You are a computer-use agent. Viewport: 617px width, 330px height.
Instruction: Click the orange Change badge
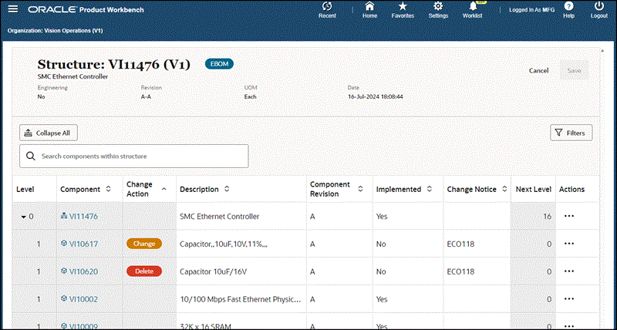144,244
